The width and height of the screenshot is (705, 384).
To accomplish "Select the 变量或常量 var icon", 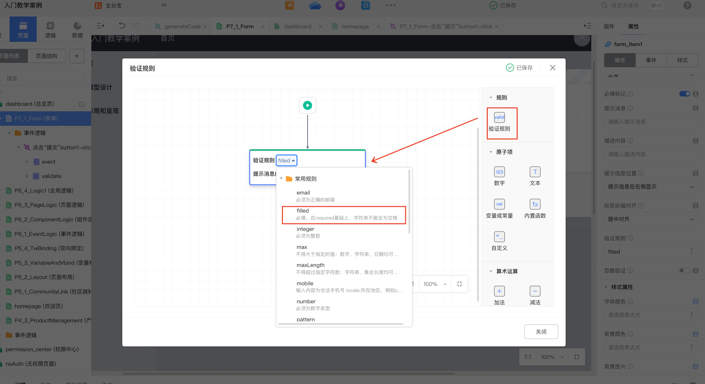I will [x=499, y=204].
